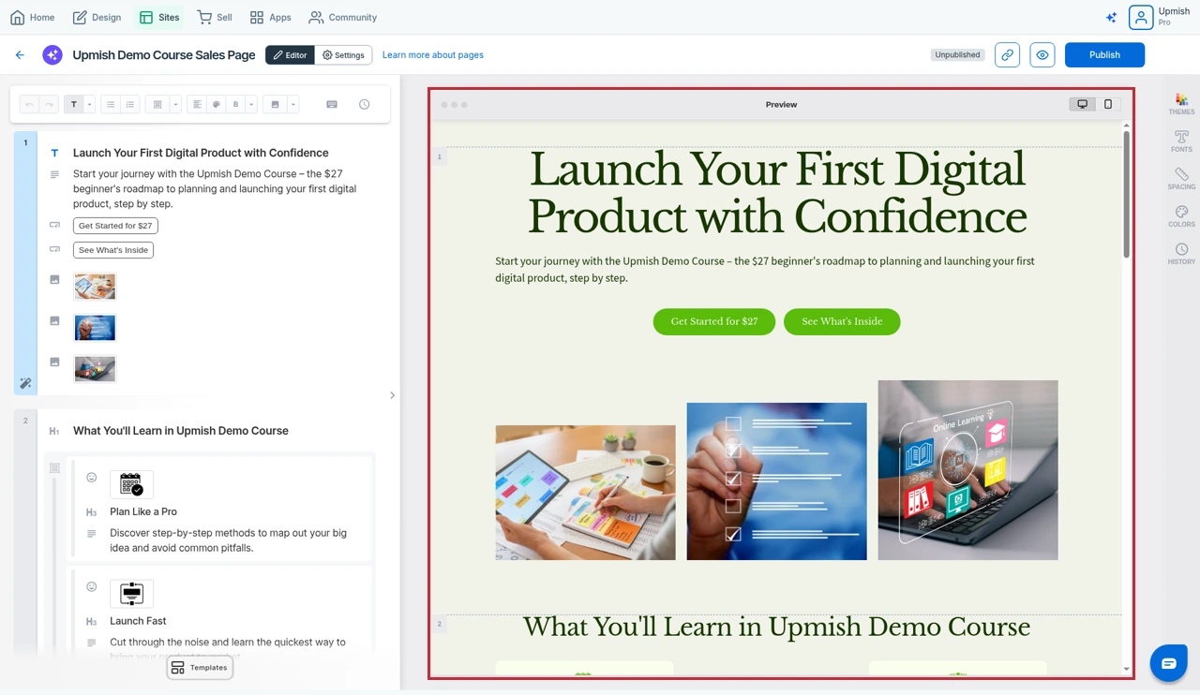Preview page with the eye icon
Screen dimensions: 1200x695
(1042, 55)
